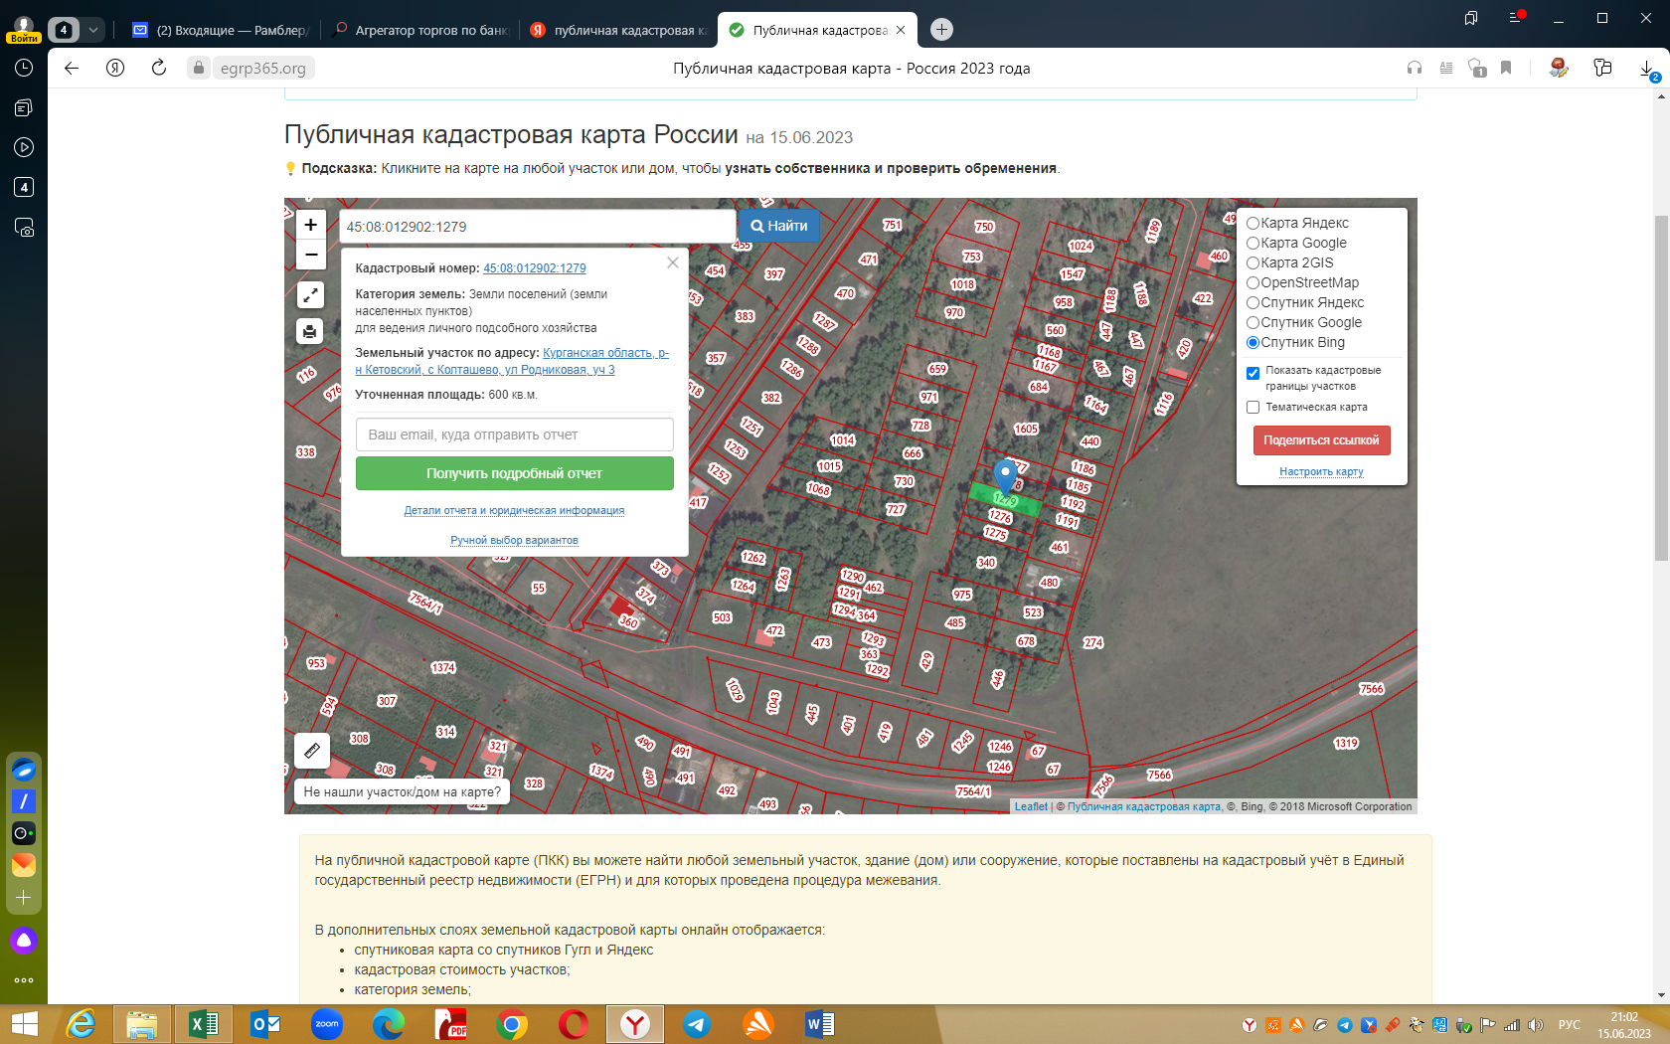Viewport: 1670px width, 1044px height.
Task: Open new tab with plus button
Action: [941, 30]
